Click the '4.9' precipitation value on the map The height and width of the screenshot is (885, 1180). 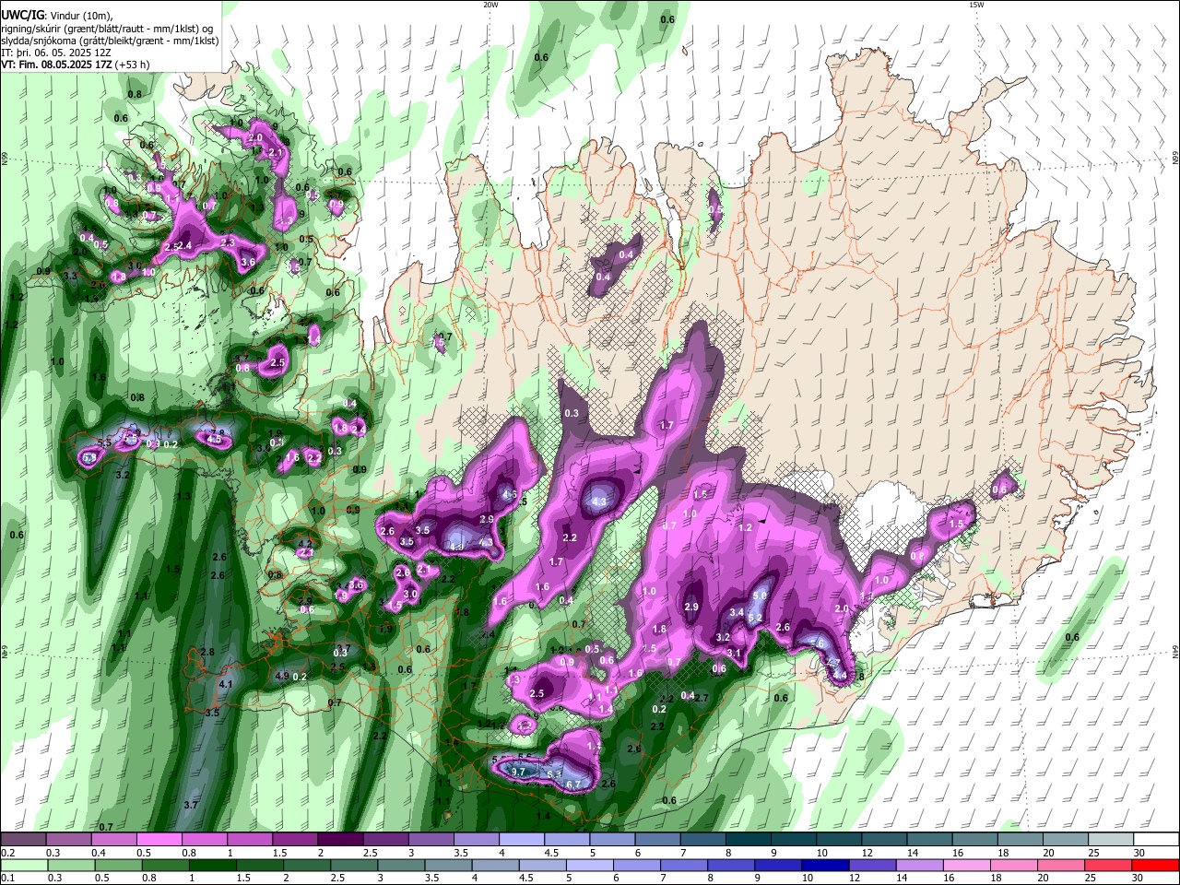(x=282, y=677)
